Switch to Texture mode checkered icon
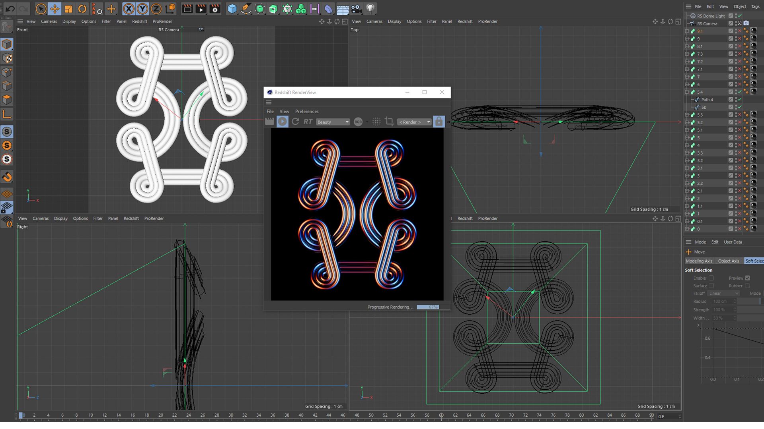 point(7,58)
